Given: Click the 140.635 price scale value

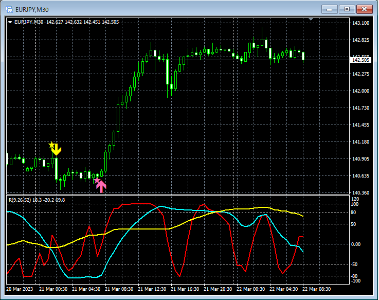Looking at the screenshot, I should (x=360, y=176).
